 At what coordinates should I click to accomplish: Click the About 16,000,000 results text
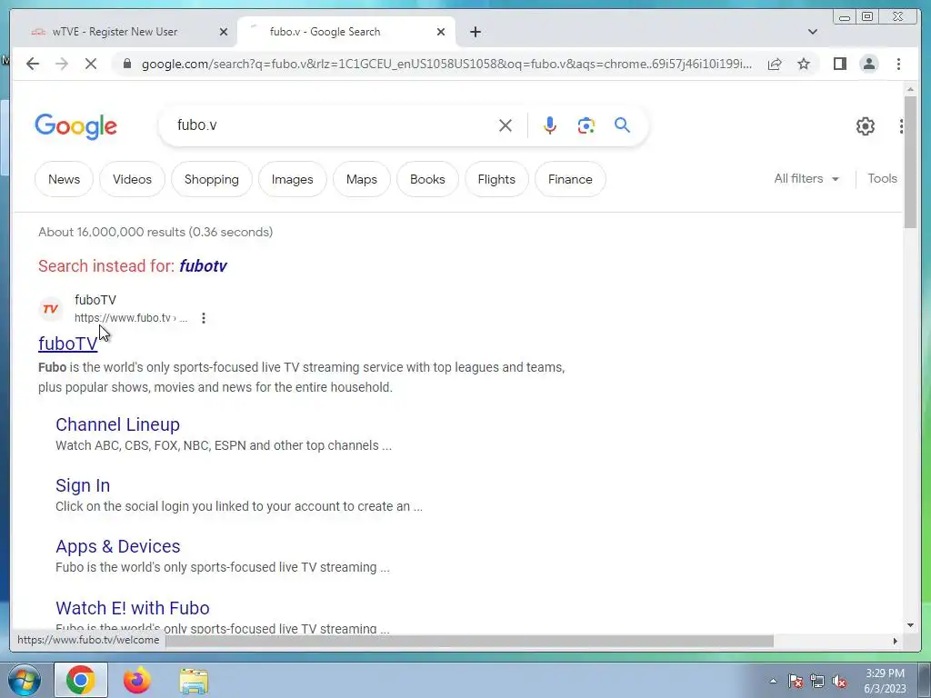pos(155,232)
